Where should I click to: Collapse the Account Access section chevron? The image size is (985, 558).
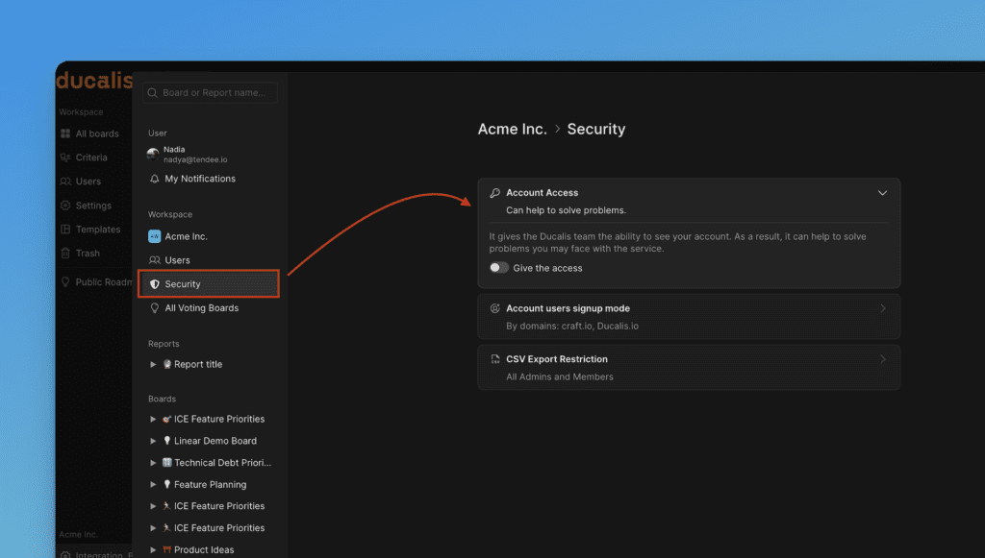[x=882, y=193]
